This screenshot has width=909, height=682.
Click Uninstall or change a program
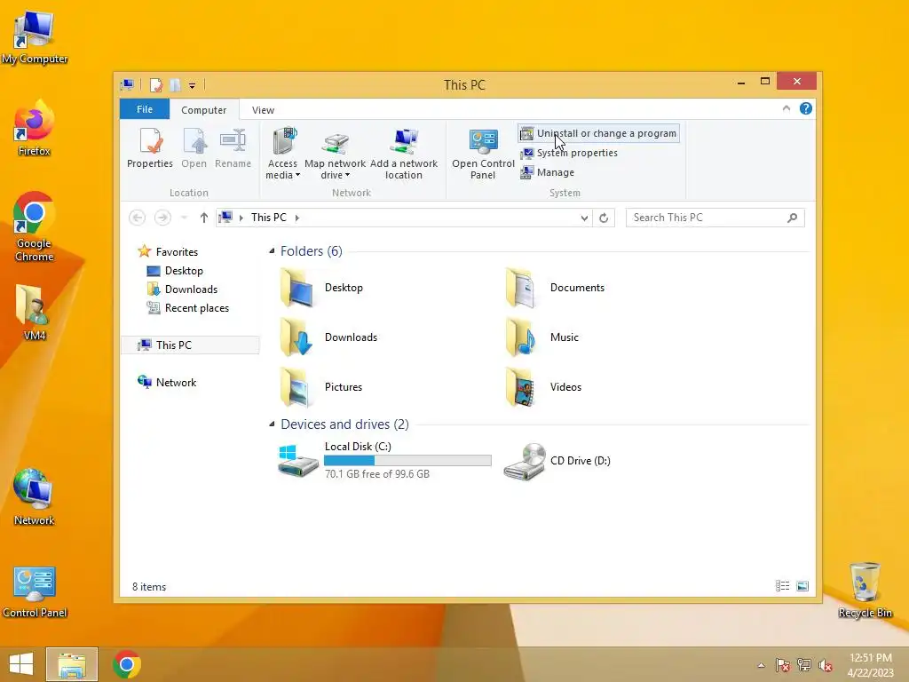[x=599, y=133]
